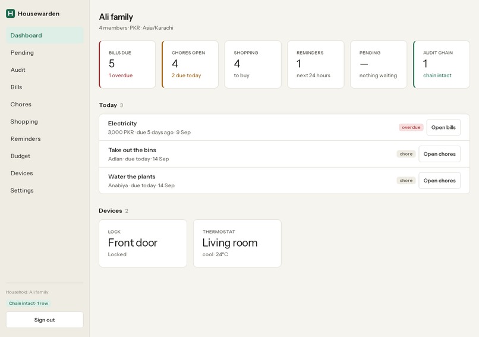Open Shopping from the sidebar
This screenshot has height=337, width=479.
45,122
